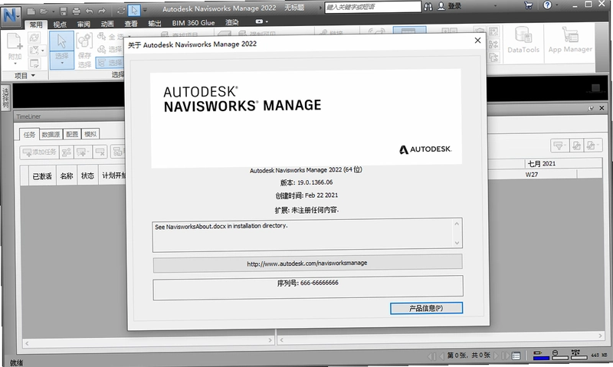
Task: Toggle the highlighted 选择 tree button in ribbon
Action: click(110, 63)
